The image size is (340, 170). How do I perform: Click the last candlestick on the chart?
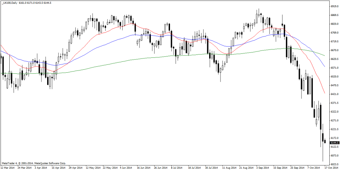click(325, 142)
